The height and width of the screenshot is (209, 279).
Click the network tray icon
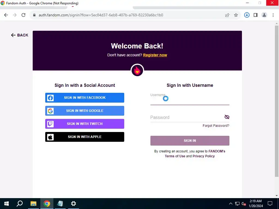tap(237, 204)
